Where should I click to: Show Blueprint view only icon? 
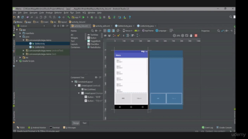tap(109, 31)
